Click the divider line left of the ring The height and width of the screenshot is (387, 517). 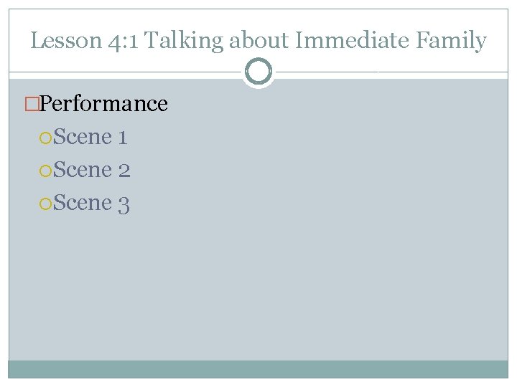pyautogui.click(x=125, y=72)
